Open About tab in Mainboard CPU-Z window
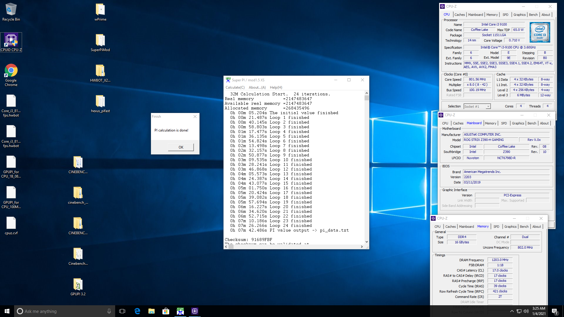 tap(544, 123)
